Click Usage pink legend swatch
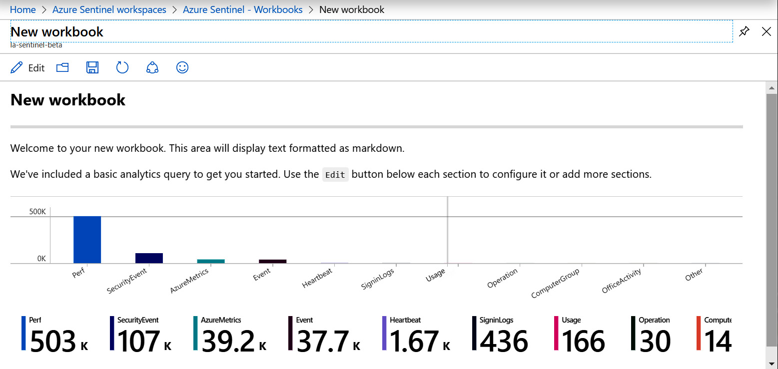This screenshot has width=778, height=369. 557,333
